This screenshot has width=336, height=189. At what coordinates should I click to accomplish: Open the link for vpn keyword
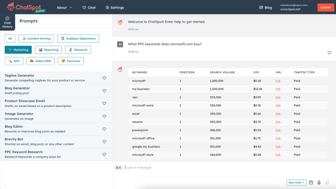[278, 97]
